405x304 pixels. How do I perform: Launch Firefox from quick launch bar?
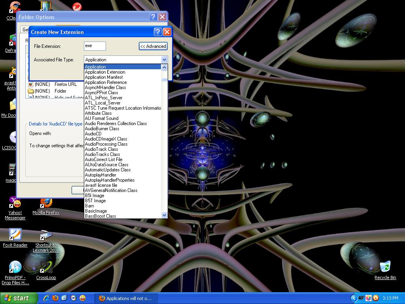(55, 298)
